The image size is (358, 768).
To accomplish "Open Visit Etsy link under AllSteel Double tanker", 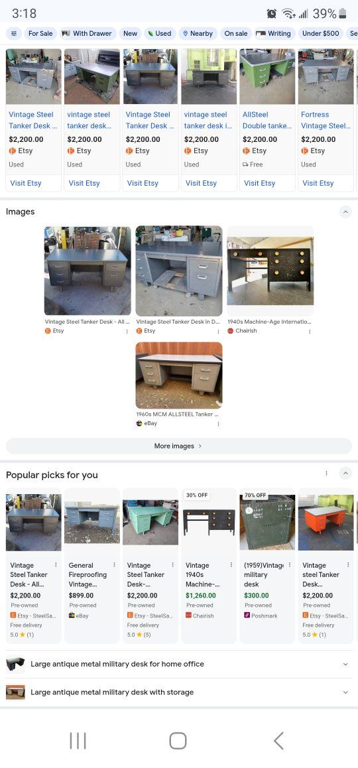I will [260, 183].
